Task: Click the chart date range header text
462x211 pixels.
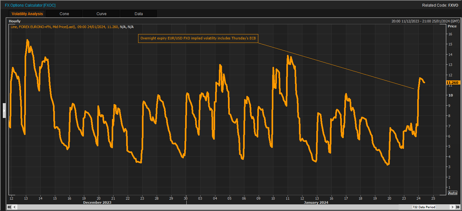Action: tap(425, 21)
